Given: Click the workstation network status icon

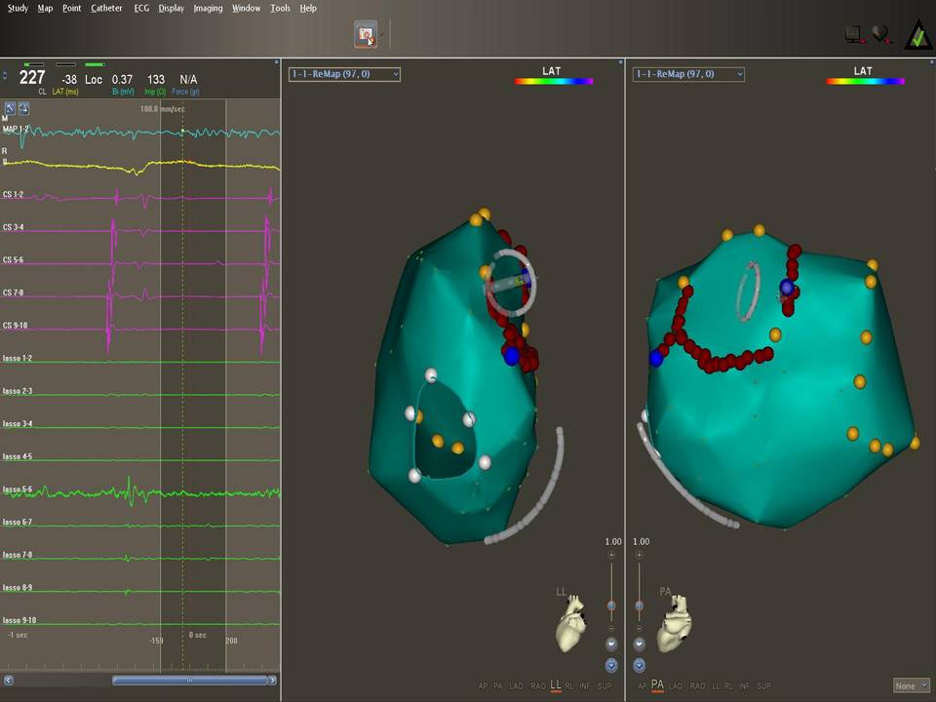Looking at the screenshot, I should coord(854,35).
